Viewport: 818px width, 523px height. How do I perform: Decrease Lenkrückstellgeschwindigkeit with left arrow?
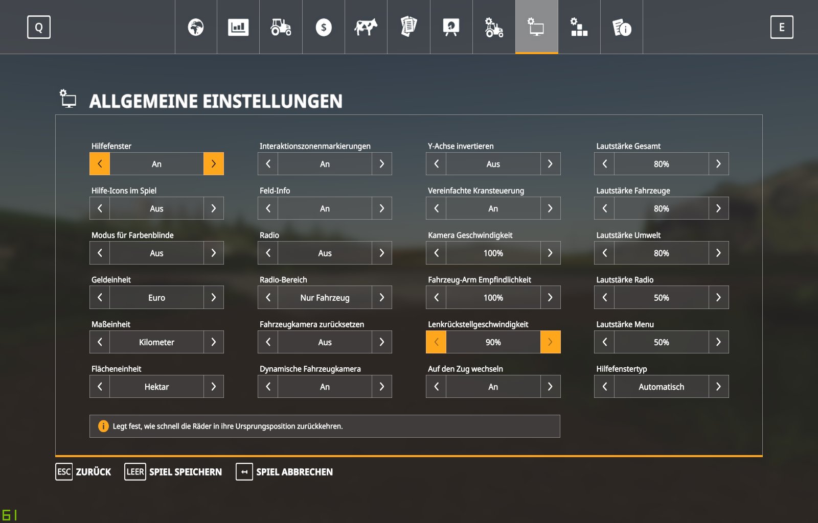[436, 342]
